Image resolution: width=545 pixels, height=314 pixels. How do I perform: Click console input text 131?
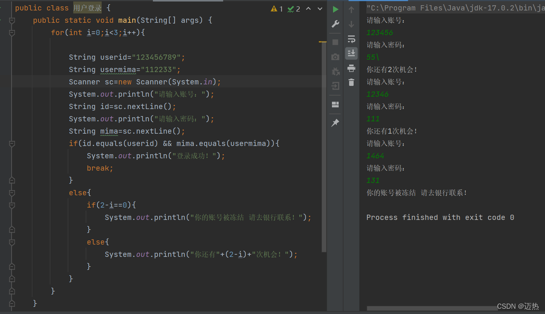373,180
